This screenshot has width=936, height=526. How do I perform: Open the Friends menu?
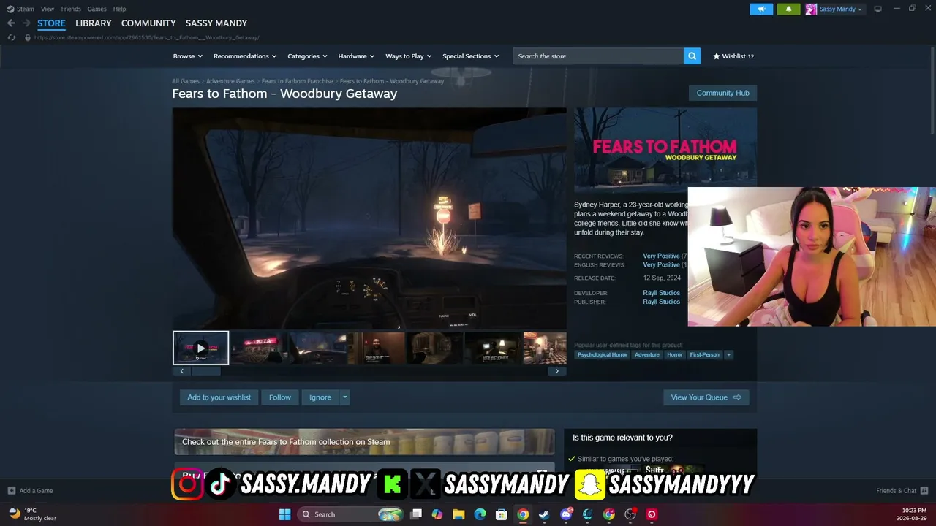(x=71, y=9)
